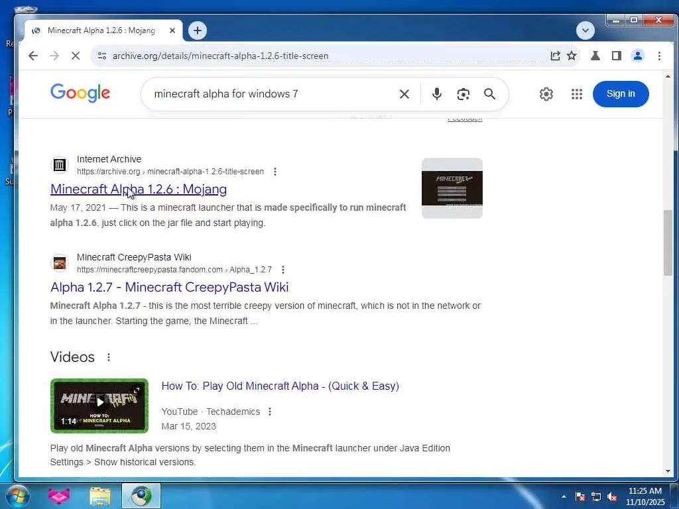Open the Videos section options menu
This screenshot has height=509, width=679.
(x=109, y=357)
